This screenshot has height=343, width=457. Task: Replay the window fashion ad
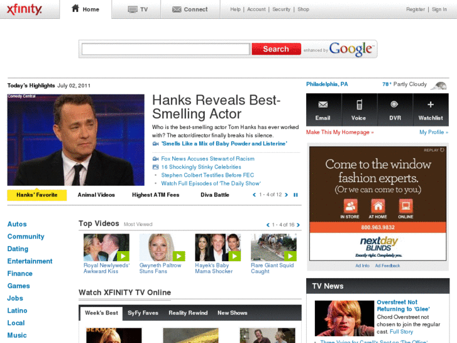pos(434,150)
